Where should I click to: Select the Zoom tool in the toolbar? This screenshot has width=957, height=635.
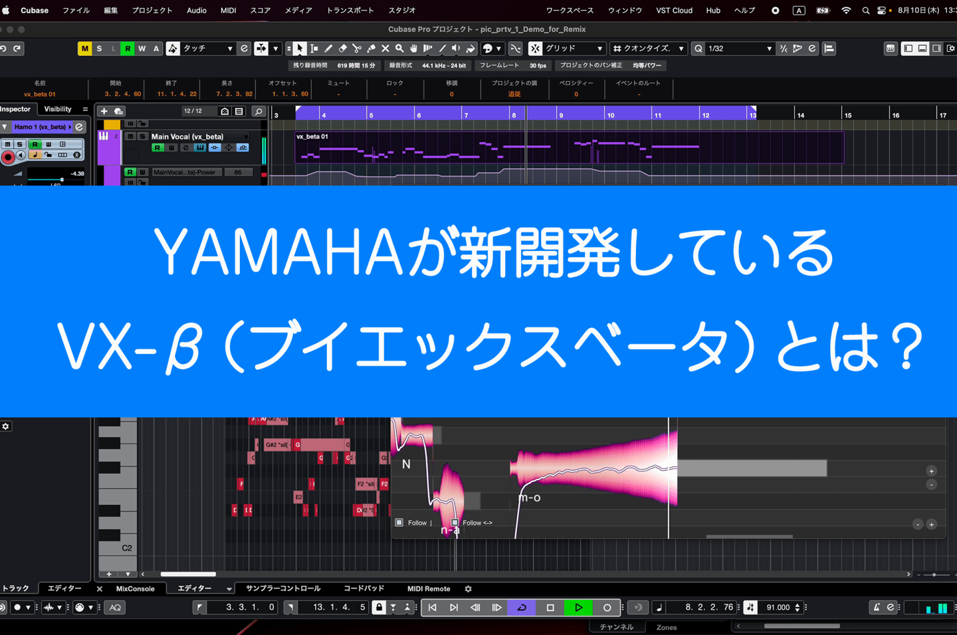coord(399,48)
